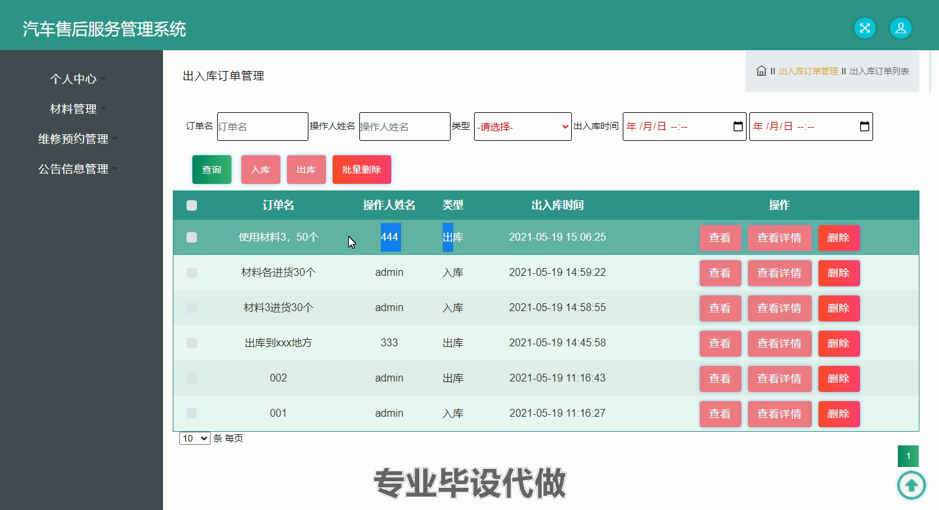The image size is (939, 510).
Task: Toggle the select-all checkbox in table header
Action: pos(192,205)
